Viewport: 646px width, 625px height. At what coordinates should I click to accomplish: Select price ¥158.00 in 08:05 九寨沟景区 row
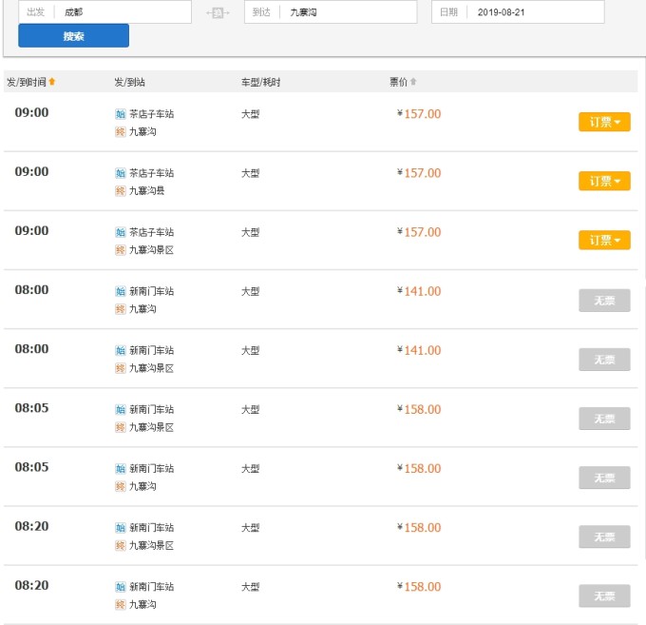pos(419,409)
